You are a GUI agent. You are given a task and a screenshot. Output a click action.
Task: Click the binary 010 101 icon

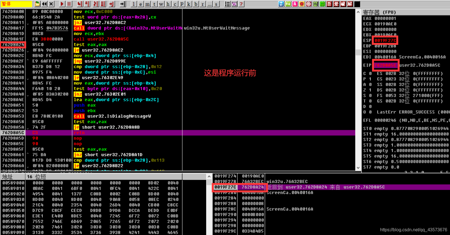315,4
